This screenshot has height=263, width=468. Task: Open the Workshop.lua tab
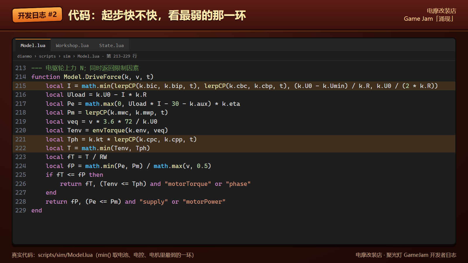[72, 45]
